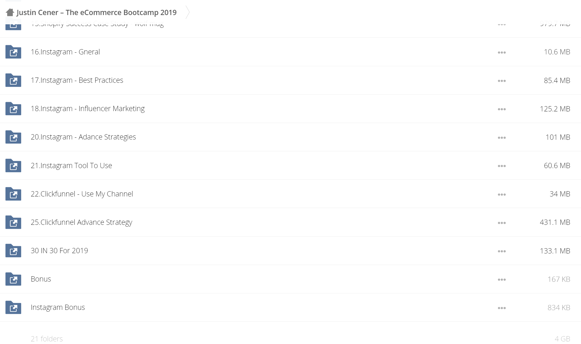Click folder icon for 17.Instagram - Best Practices
581x344 pixels.
pyautogui.click(x=13, y=80)
